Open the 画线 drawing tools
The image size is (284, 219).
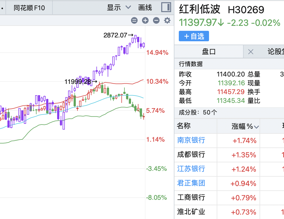[145, 7]
